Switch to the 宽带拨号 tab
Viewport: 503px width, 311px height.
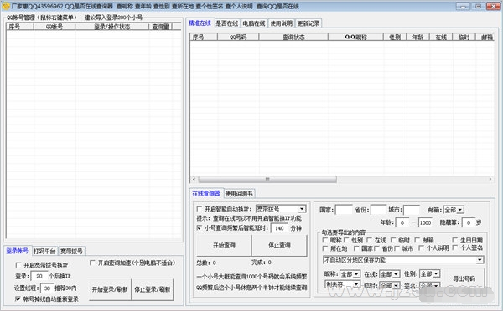(71, 251)
